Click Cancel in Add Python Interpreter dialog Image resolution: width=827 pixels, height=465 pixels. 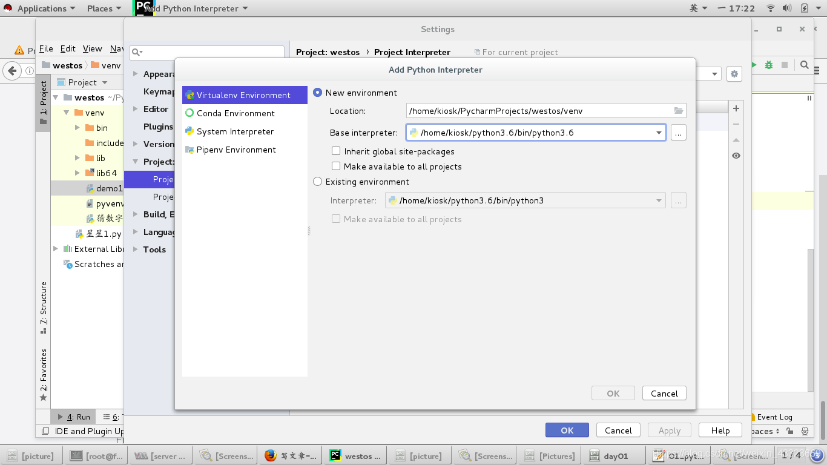[664, 394]
